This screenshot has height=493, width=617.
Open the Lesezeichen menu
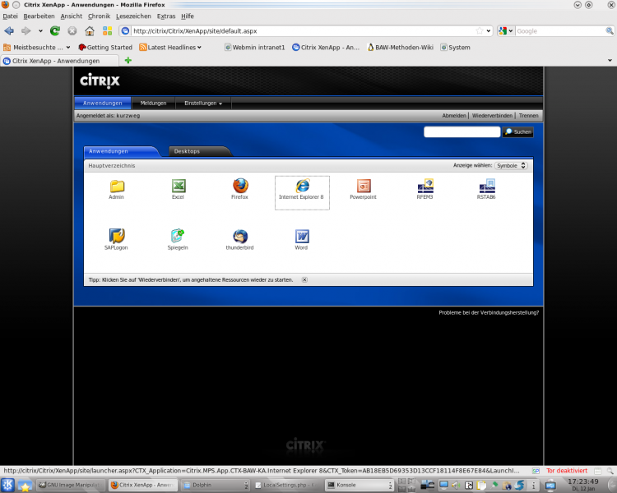point(133,16)
